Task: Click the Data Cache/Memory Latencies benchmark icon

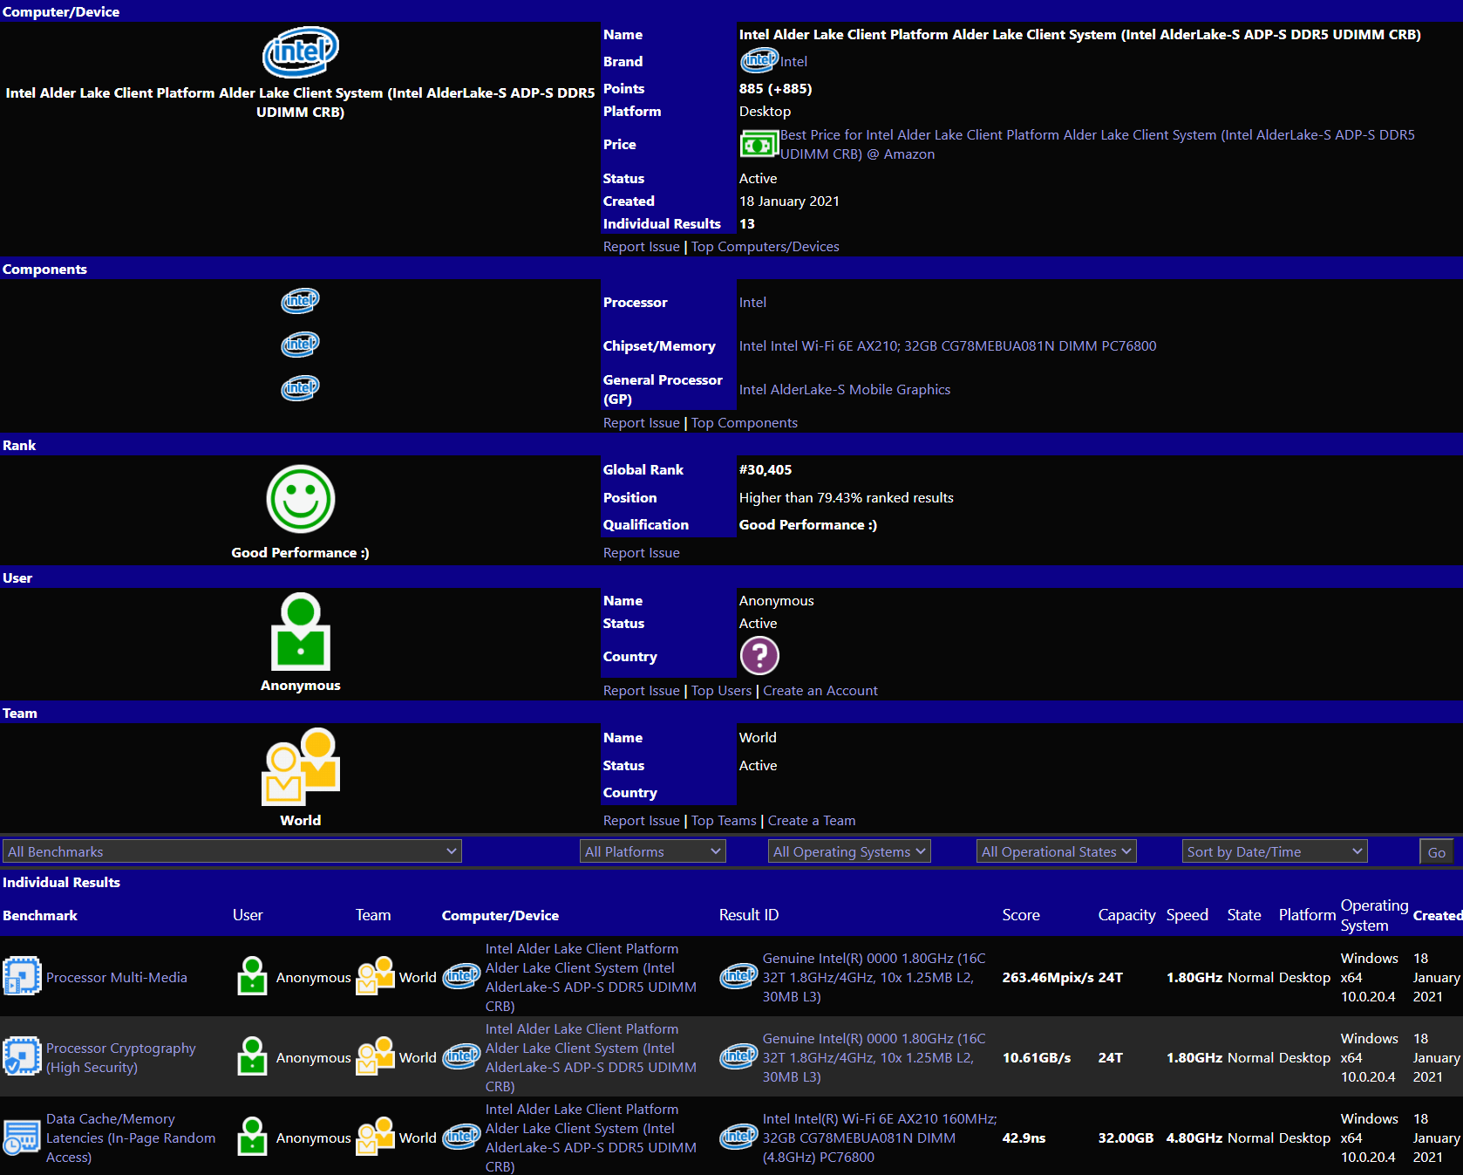Action: 22,1137
